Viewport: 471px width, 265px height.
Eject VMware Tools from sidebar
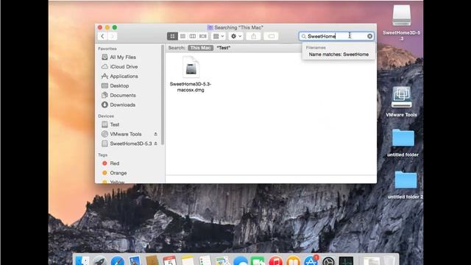155,134
